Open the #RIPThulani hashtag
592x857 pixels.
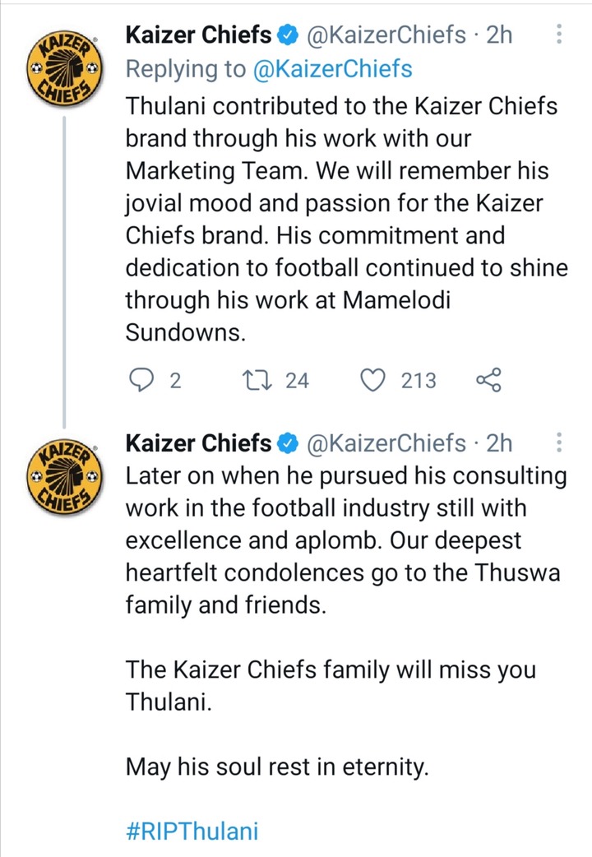pos(192,831)
